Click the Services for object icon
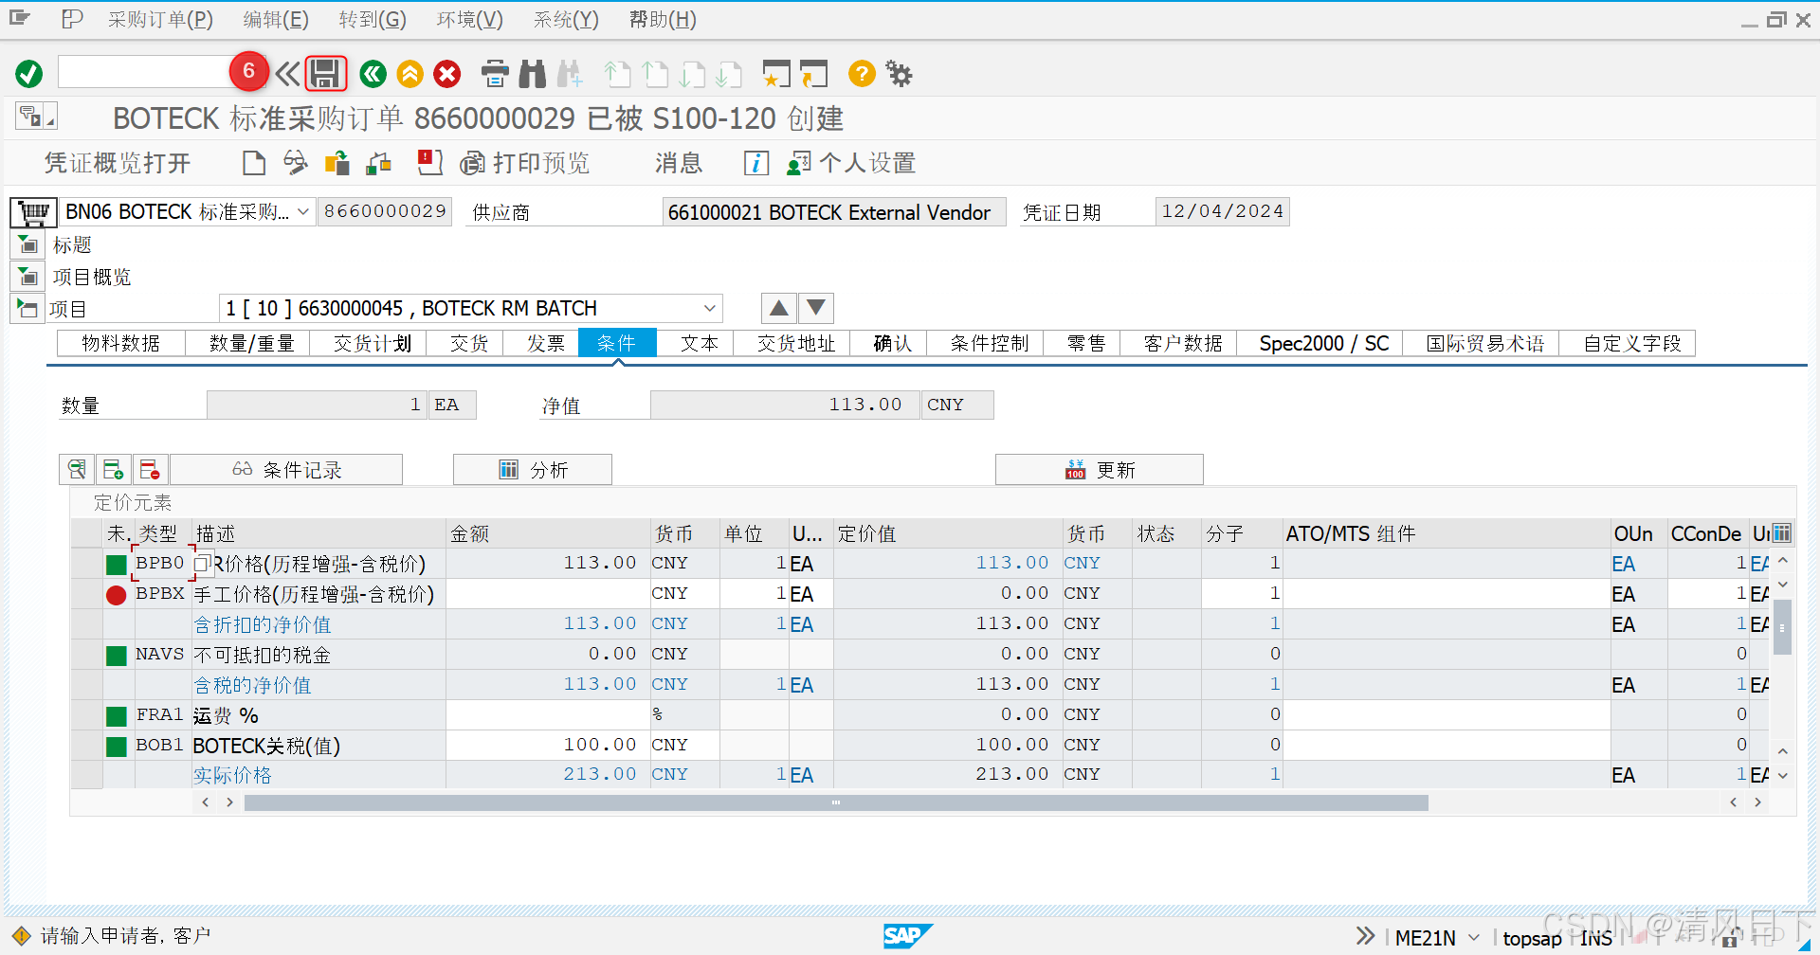This screenshot has height=955, width=1820. [36, 117]
